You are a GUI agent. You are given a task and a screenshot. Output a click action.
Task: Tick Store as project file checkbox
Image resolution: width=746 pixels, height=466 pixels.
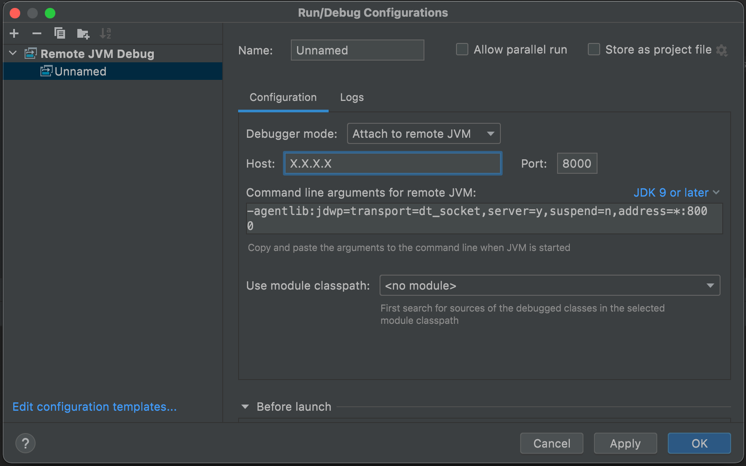pos(594,49)
